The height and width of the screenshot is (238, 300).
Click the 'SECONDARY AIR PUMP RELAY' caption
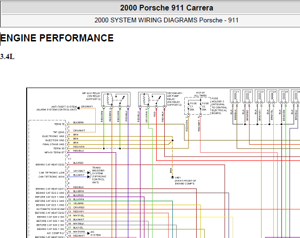point(174,99)
